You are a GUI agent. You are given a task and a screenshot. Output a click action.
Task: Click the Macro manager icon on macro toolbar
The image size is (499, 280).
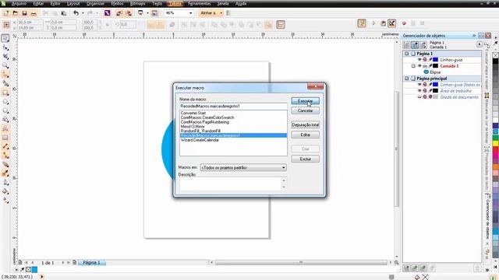pos(362,23)
